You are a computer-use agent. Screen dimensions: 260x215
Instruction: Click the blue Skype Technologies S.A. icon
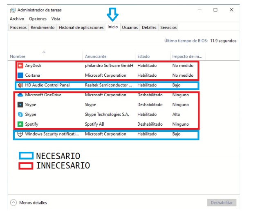click(20, 114)
